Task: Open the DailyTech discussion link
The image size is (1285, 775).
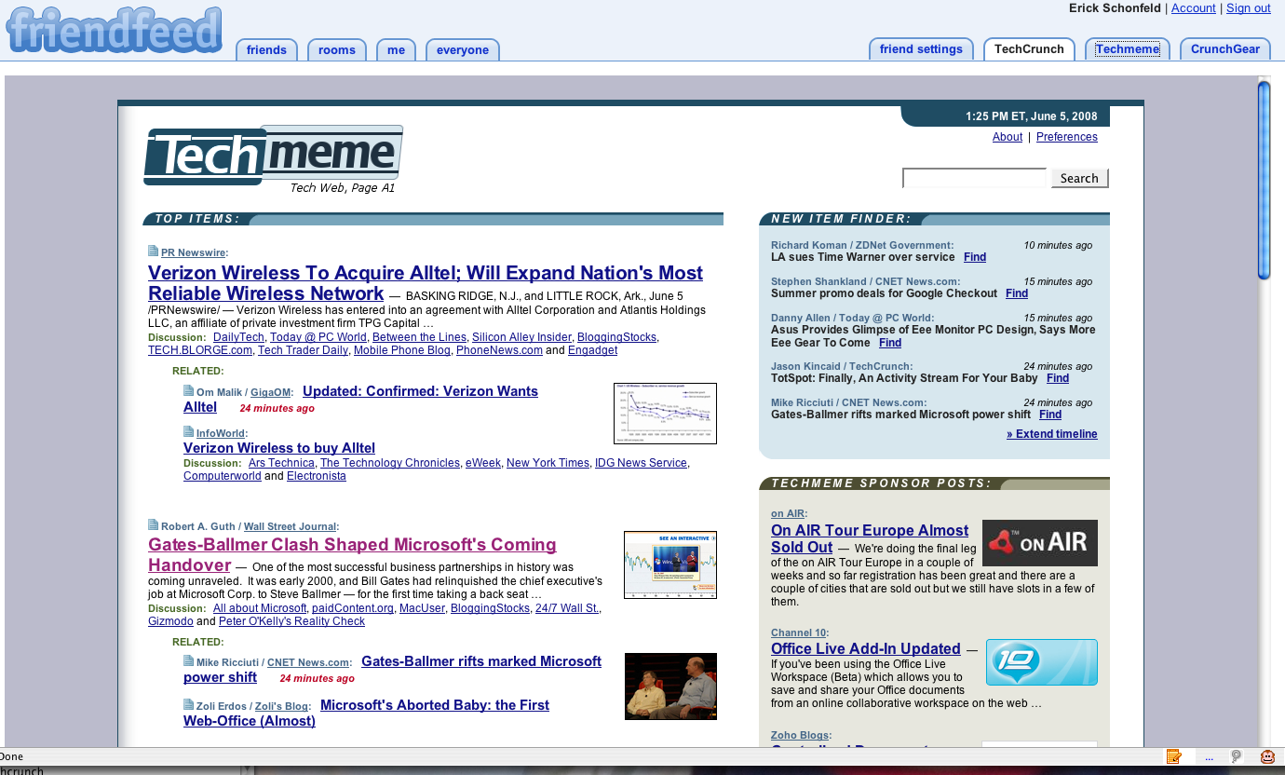Action: 238,337
